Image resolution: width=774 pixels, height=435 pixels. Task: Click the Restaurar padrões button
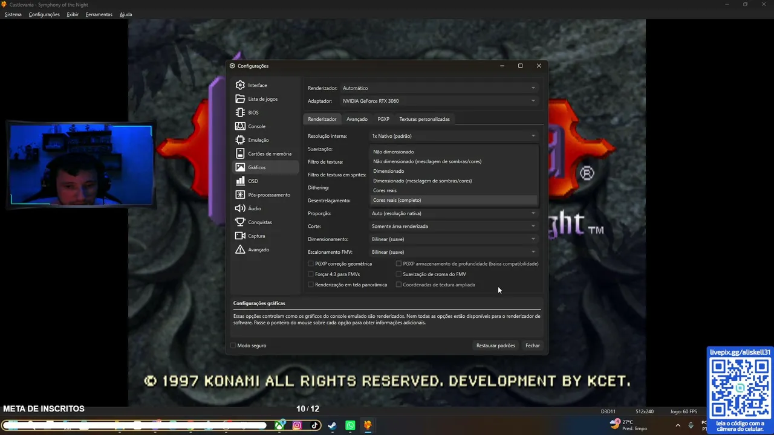click(x=496, y=346)
